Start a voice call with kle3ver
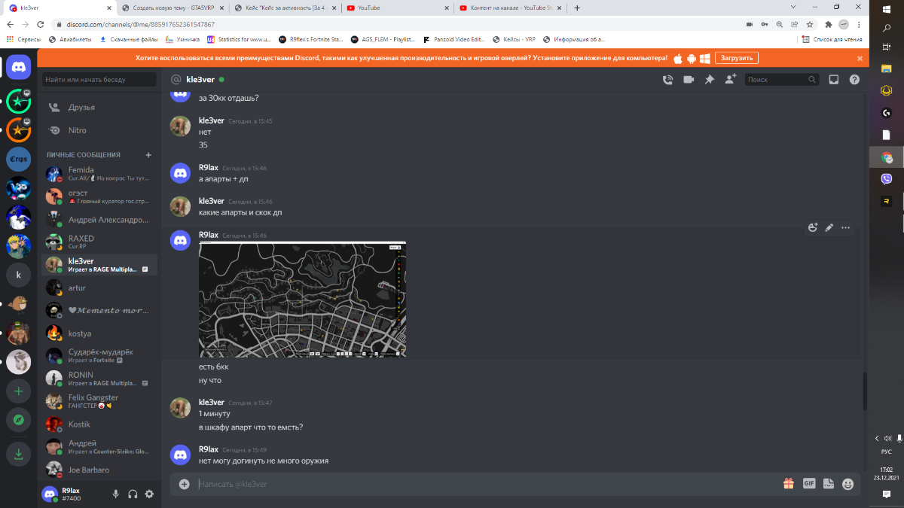The image size is (904, 508). (667, 80)
